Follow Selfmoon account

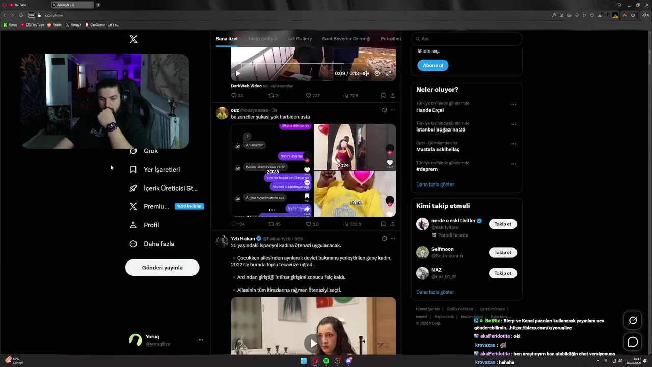click(503, 252)
